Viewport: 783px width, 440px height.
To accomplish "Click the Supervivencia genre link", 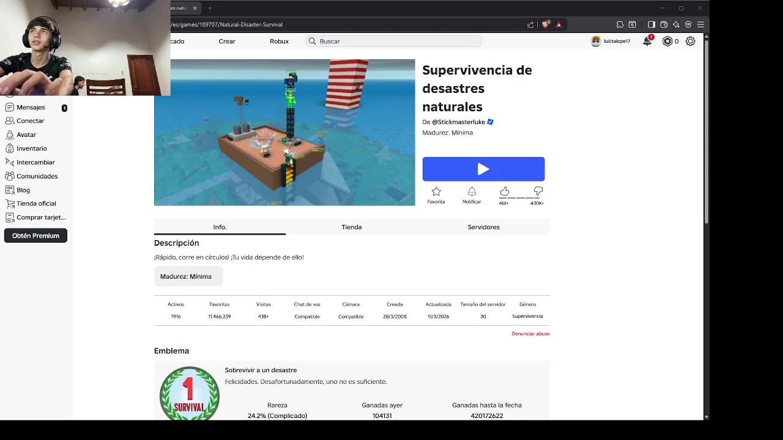I will click(527, 316).
